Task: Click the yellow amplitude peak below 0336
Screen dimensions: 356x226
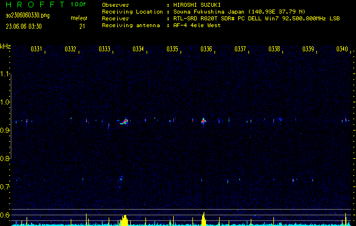Action: [204, 219]
